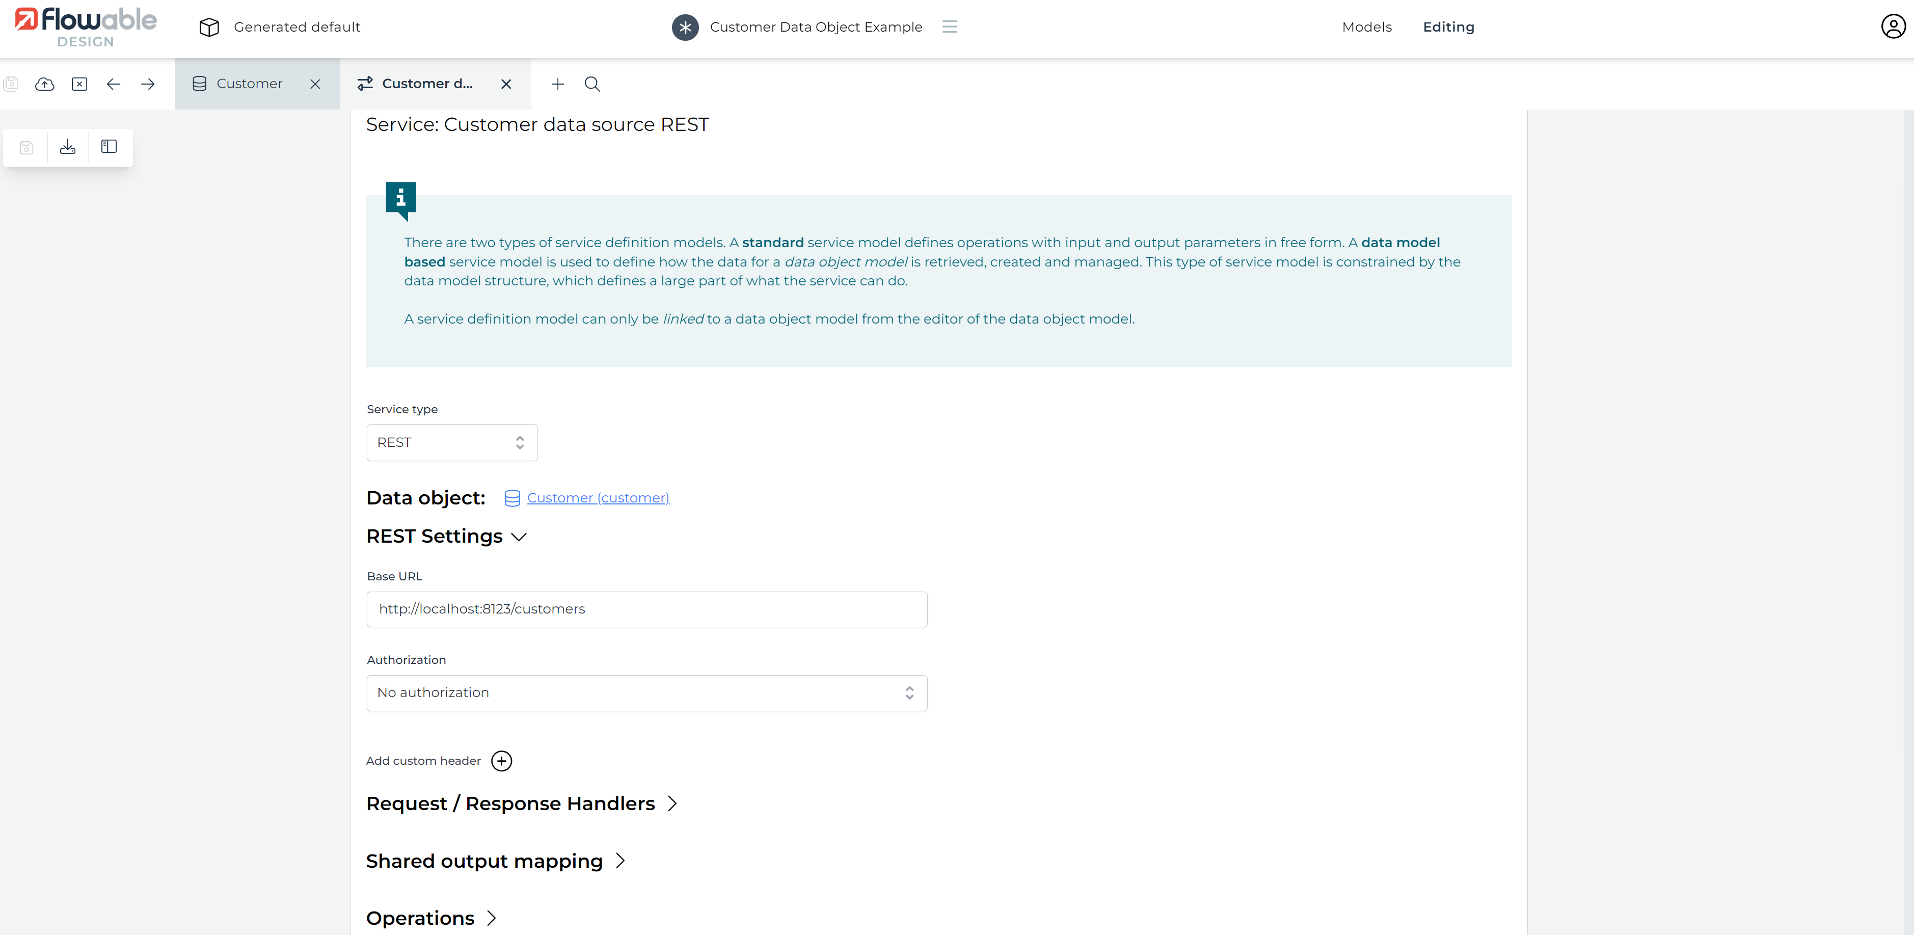Click the download model icon
This screenshot has height=935, width=1914.
click(x=68, y=147)
